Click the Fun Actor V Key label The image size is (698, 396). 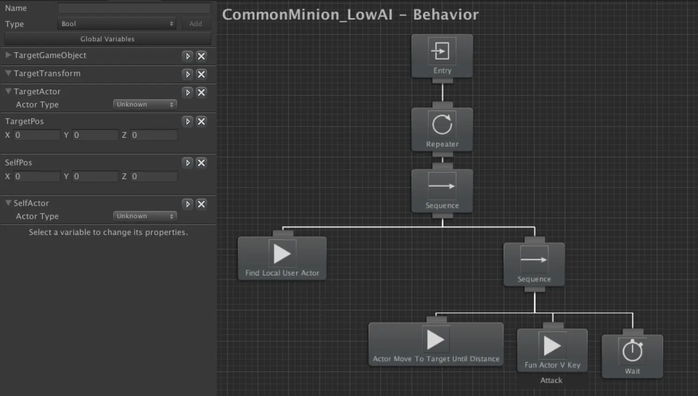click(x=552, y=365)
